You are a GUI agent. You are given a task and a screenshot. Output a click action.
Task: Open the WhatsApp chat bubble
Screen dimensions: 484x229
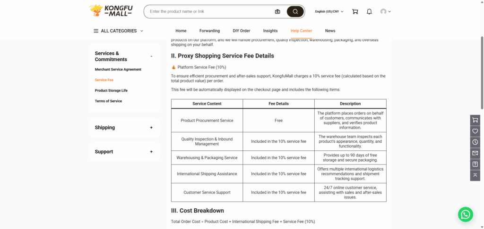465,214
